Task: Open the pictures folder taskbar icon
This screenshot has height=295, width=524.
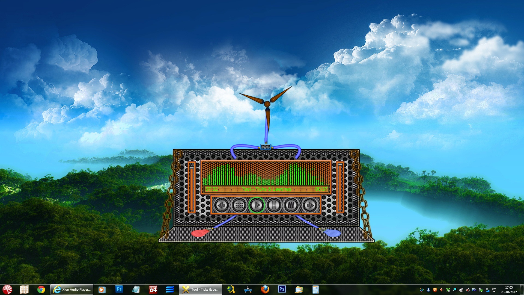Action: [299, 290]
